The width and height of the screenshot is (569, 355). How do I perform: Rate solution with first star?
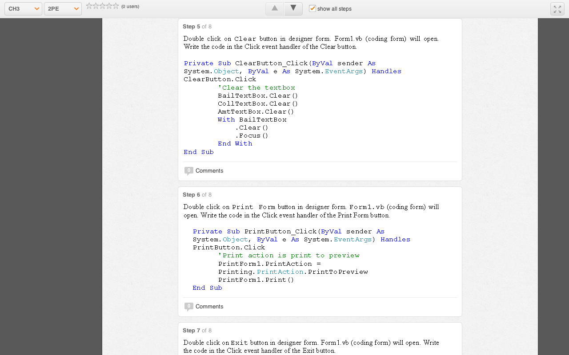[x=89, y=6]
